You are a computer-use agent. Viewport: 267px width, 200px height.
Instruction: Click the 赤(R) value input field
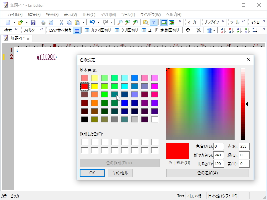244,146
